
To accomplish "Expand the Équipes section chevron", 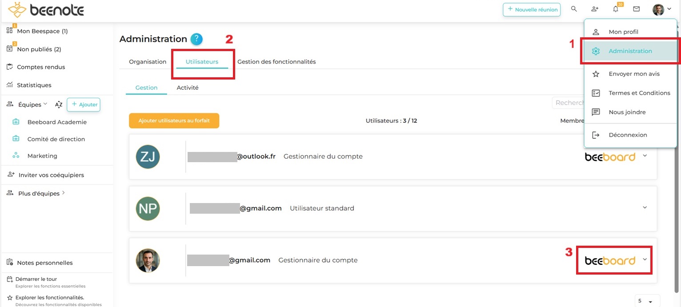I will pyautogui.click(x=45, y=104).
